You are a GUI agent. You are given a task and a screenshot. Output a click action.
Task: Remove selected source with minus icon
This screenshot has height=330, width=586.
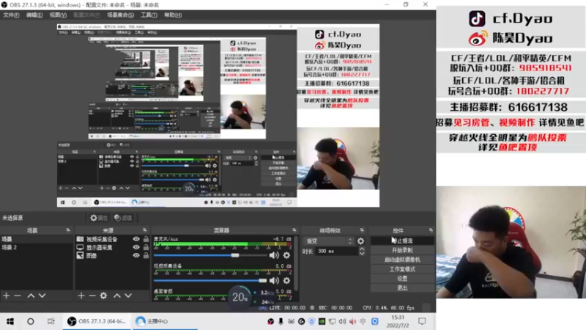(92, 296)
